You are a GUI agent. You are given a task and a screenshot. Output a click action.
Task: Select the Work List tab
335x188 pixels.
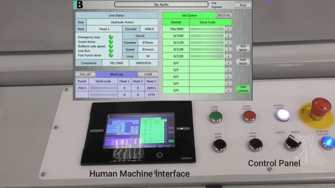(116, 74)
